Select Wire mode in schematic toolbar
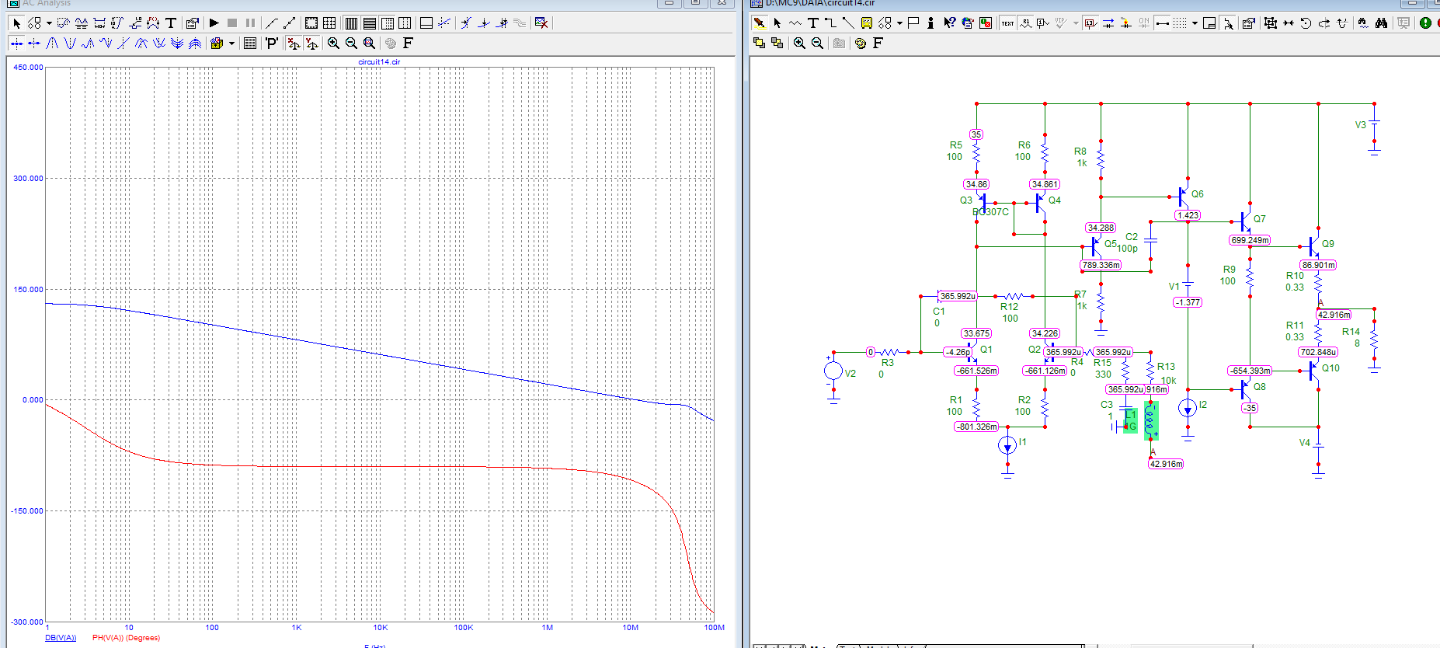 [830, 23]
